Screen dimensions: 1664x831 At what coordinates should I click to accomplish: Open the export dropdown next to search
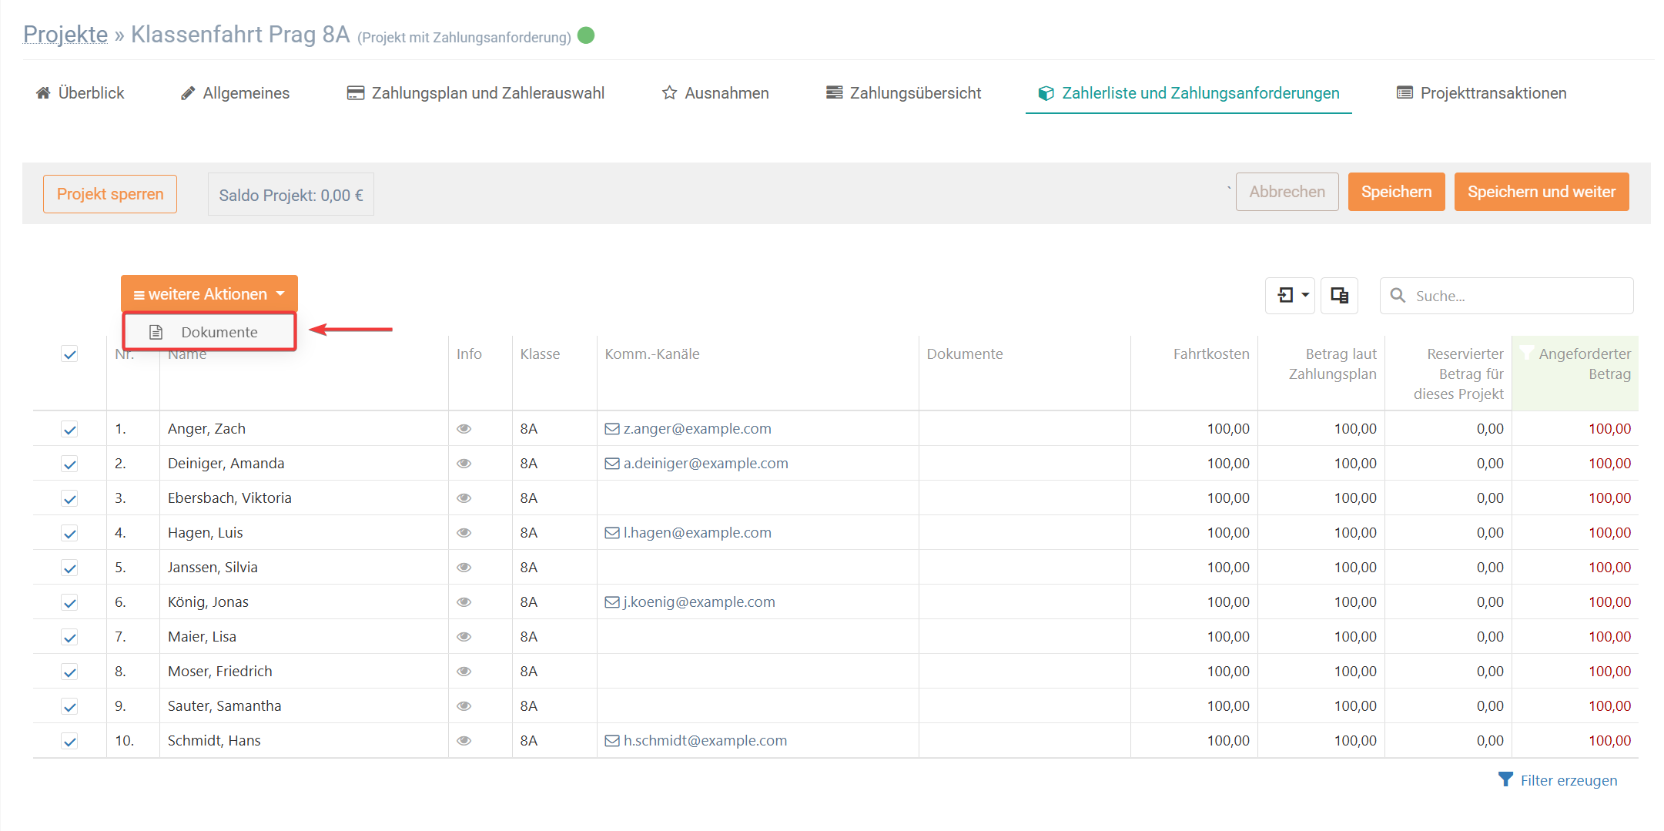(x=1290, y=296)
